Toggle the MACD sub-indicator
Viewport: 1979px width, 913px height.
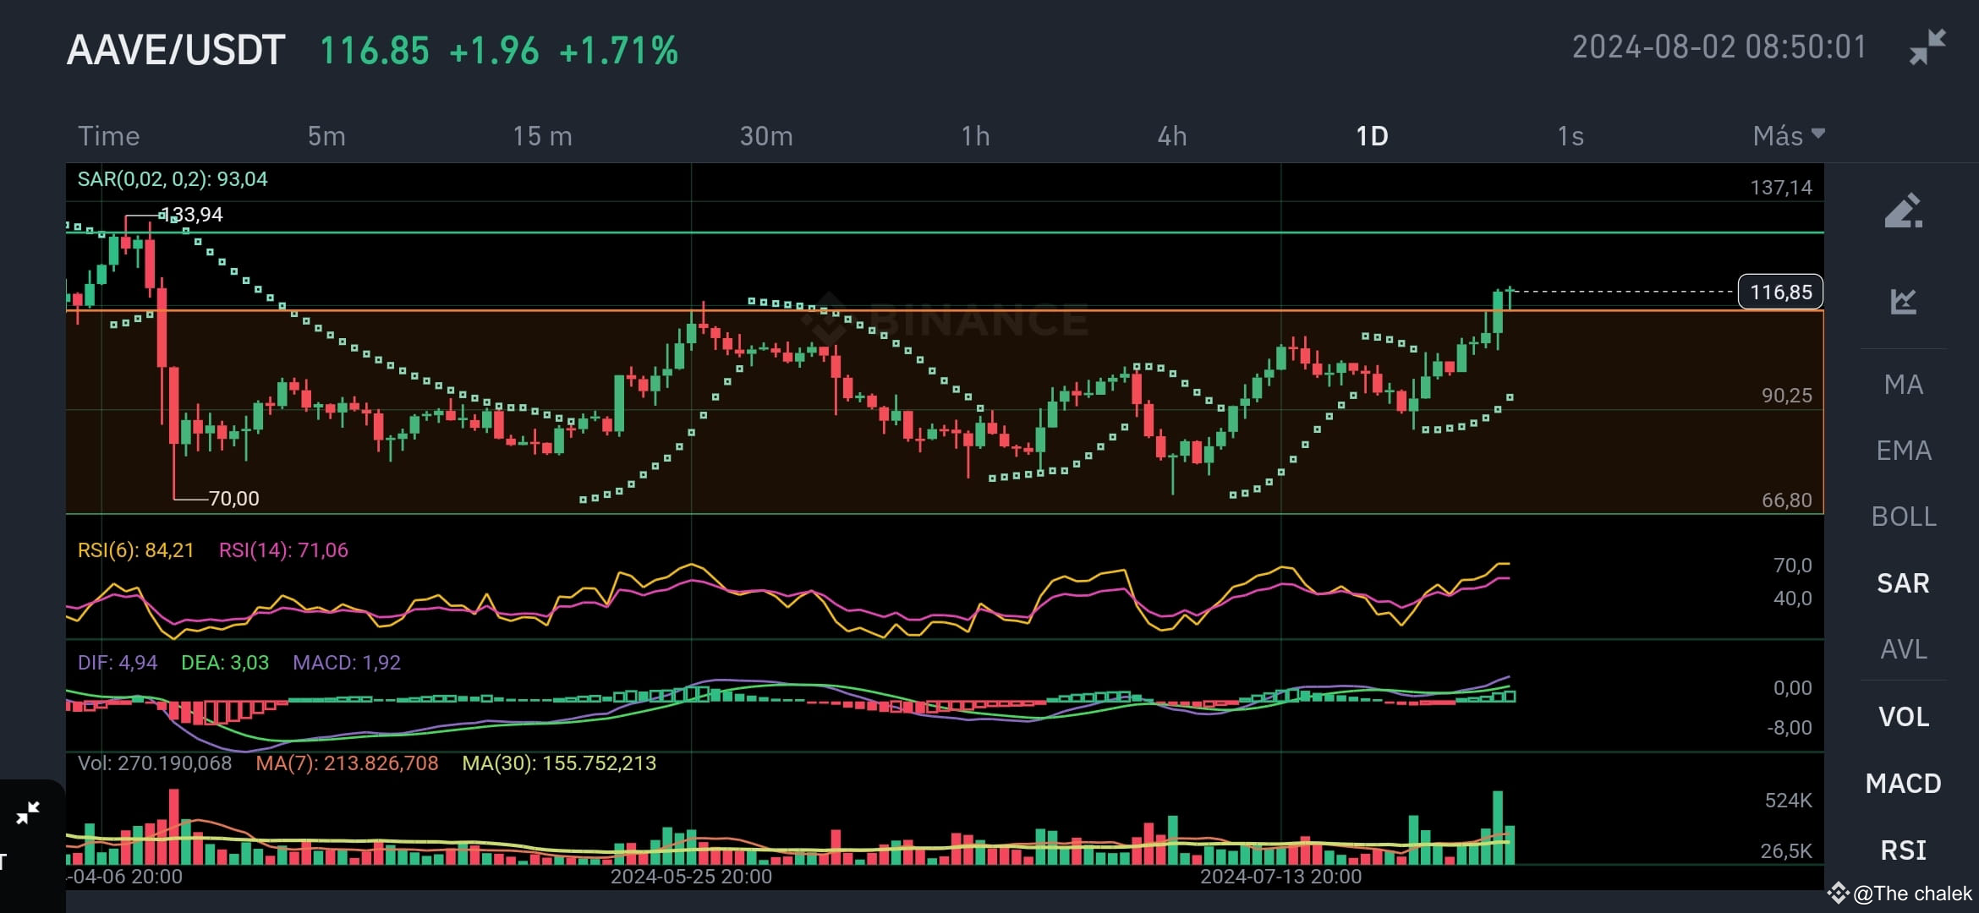point(1904,784)
